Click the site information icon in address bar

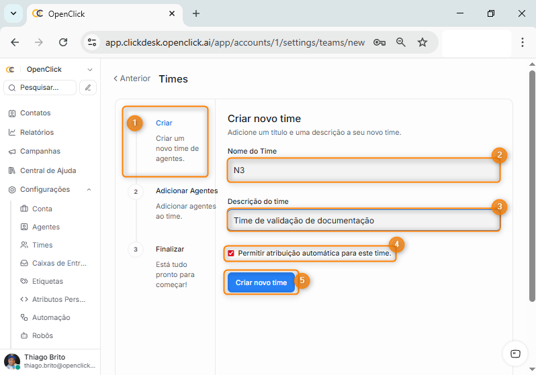pos(92,42)
